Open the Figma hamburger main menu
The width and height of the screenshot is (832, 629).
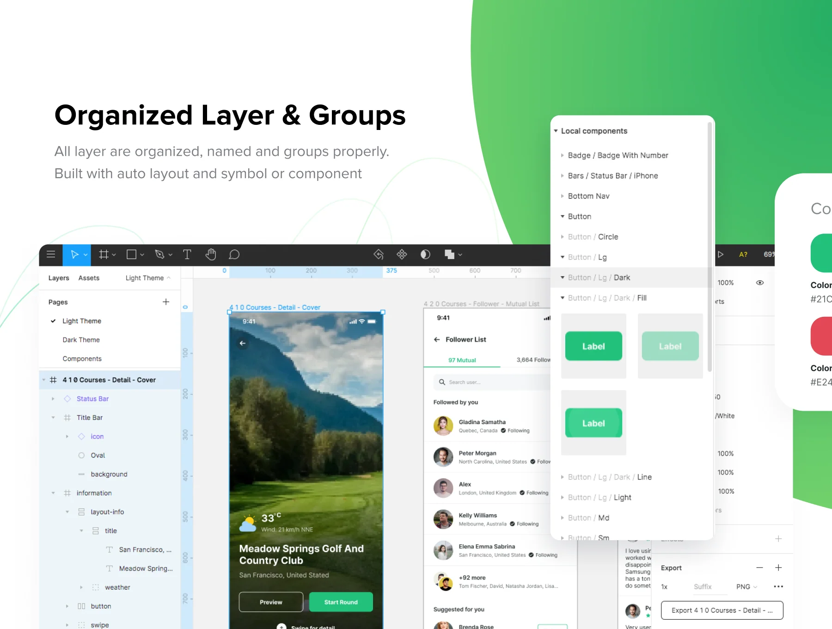point(51,254)
